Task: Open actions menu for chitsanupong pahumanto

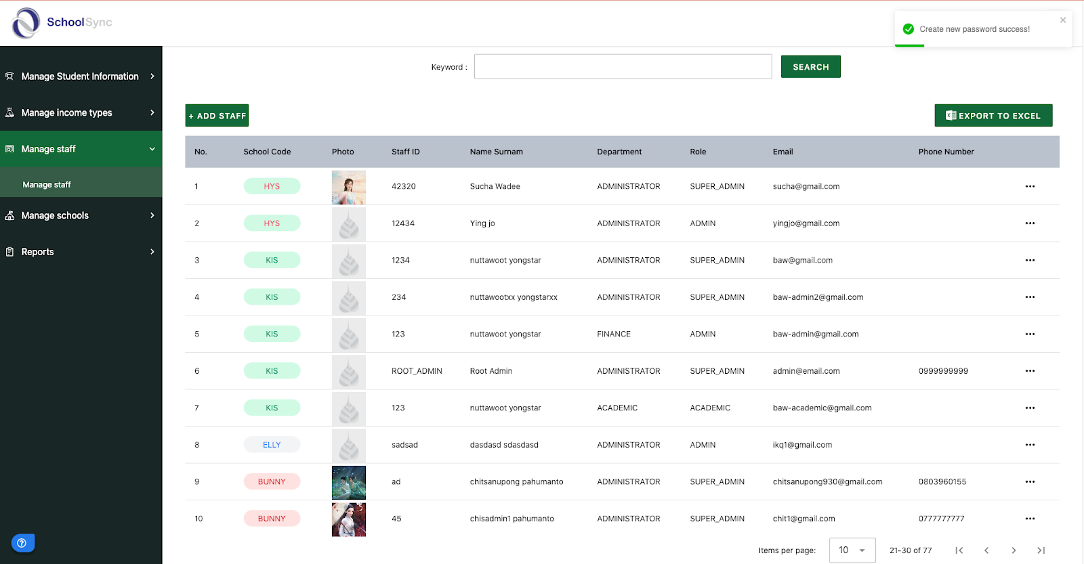Action: click(1030, 481)
